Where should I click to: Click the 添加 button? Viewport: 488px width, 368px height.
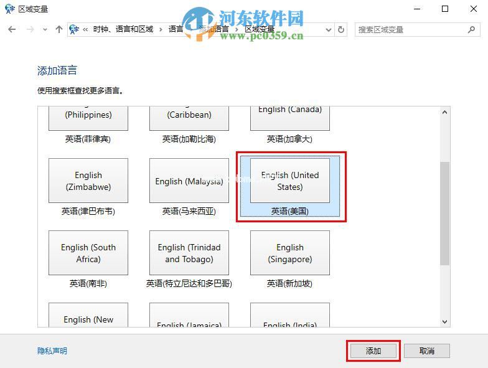(x=373, y=351)
